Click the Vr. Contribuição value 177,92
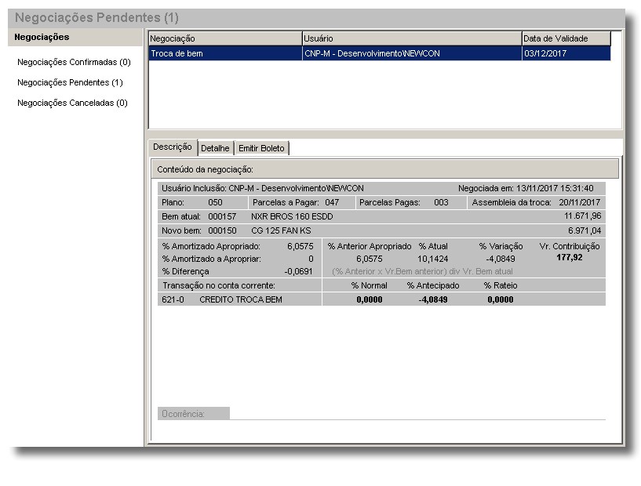 click(x=569, y=257)
